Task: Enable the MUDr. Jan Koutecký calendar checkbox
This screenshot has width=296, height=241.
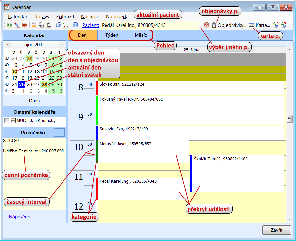Action: coord(7,121)
